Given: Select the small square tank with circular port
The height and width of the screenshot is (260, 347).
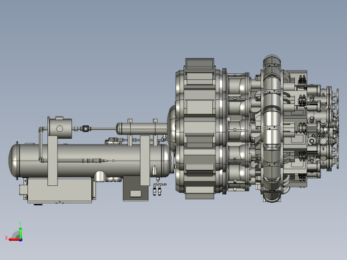Looking at the screenshot, I should 59,128.
